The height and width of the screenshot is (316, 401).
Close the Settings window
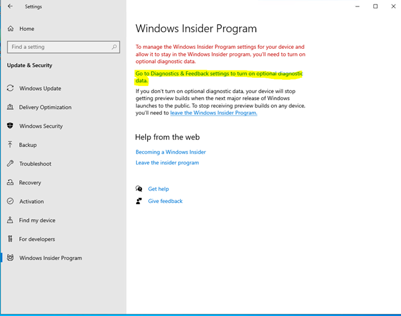tap(393, 6)
